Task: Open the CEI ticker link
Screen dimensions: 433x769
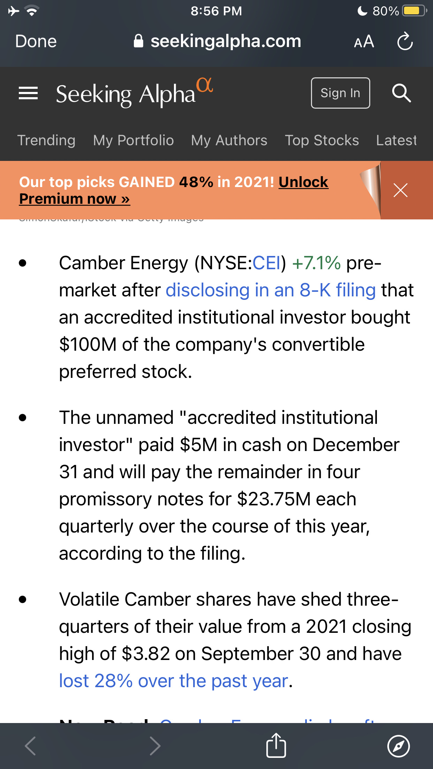Action: 266,263
